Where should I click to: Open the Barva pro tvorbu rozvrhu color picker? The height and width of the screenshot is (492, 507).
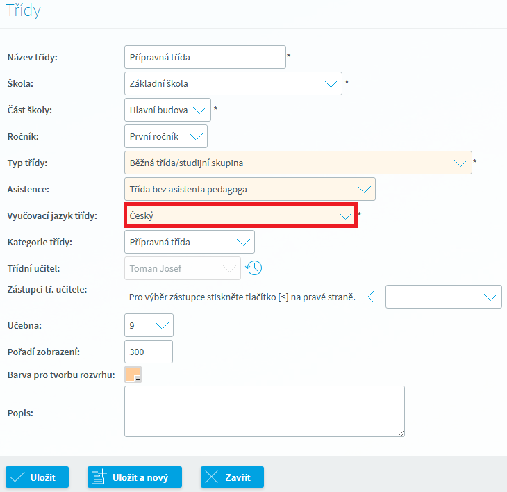133,375
